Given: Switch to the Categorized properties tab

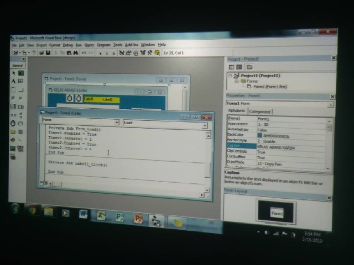Looking at the screenshot, I should (x=259, y=112).
